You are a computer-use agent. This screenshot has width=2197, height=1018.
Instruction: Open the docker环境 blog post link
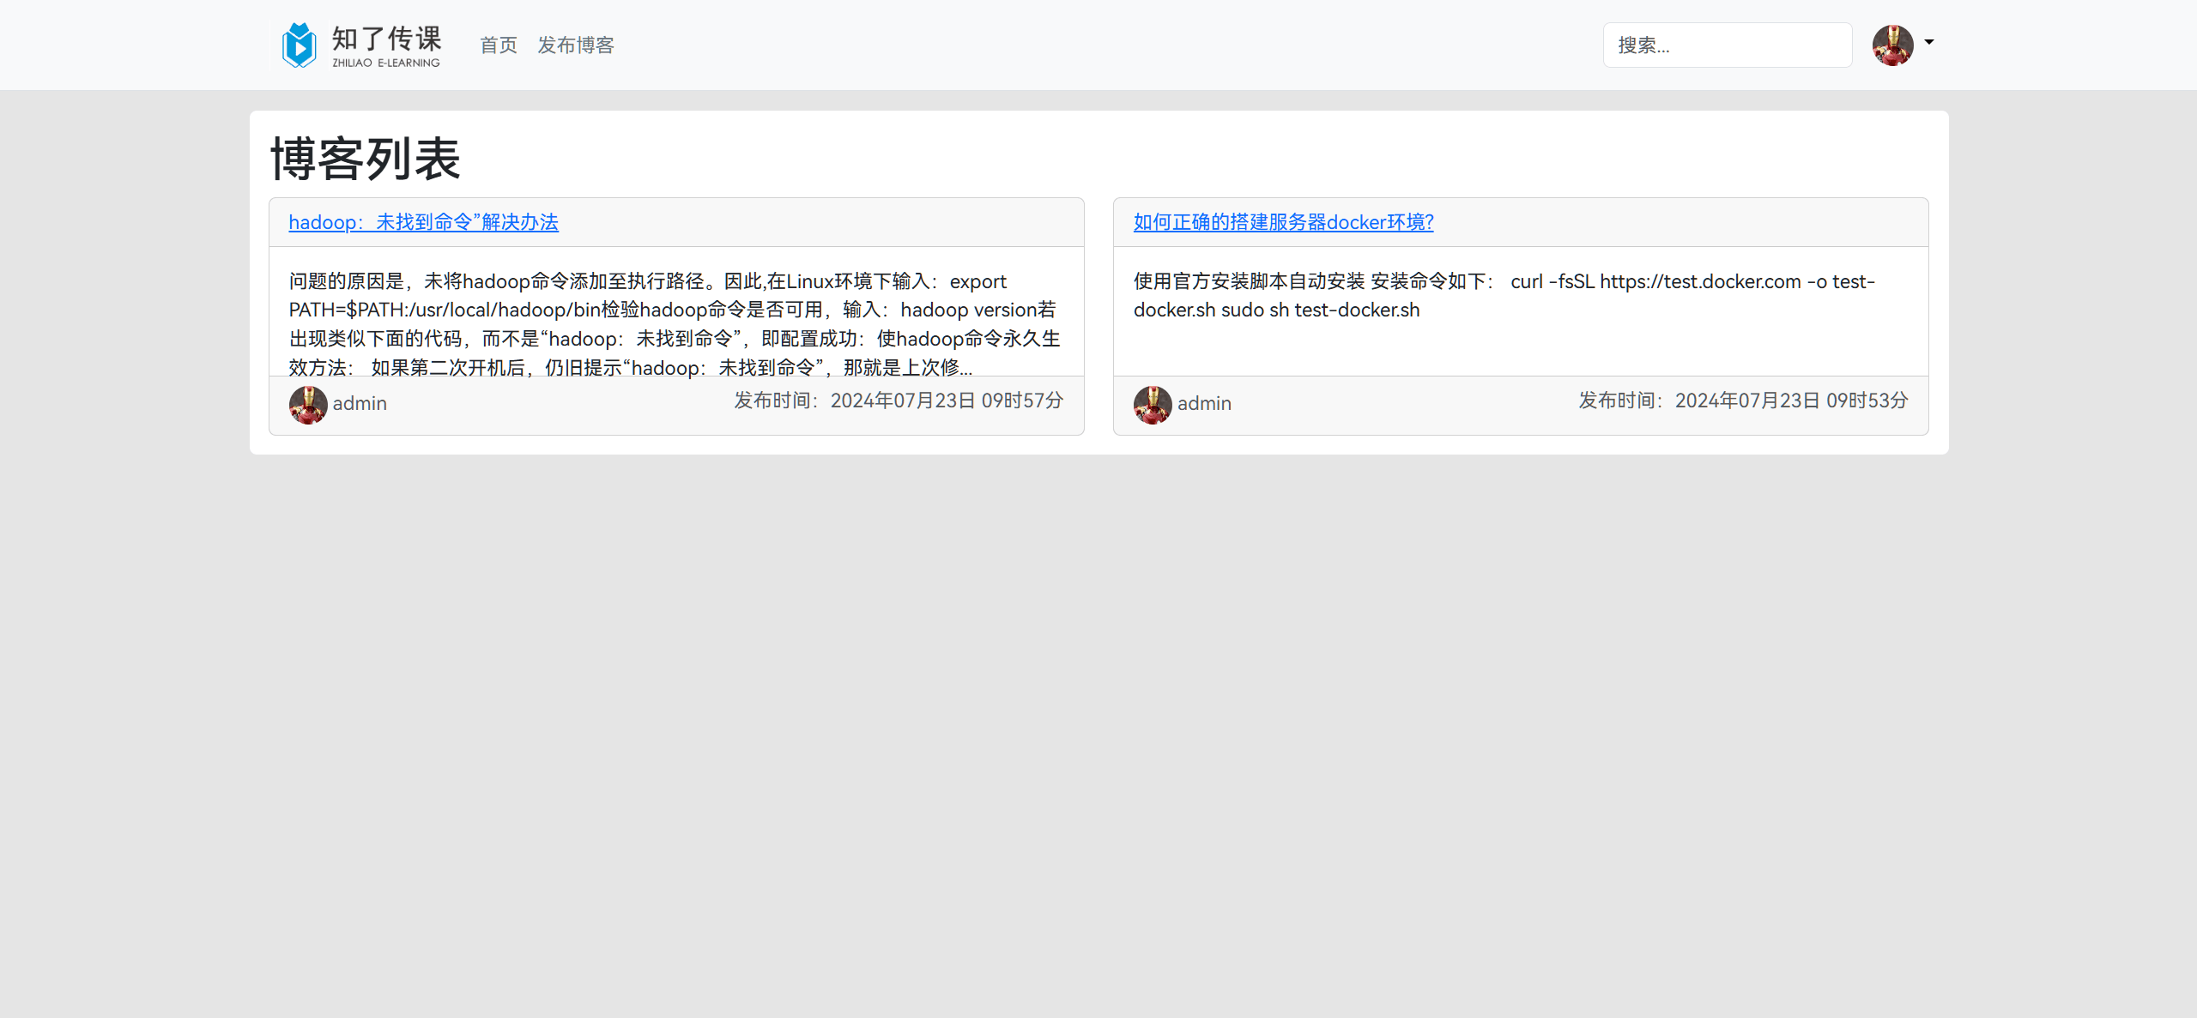coord(1283,222)
